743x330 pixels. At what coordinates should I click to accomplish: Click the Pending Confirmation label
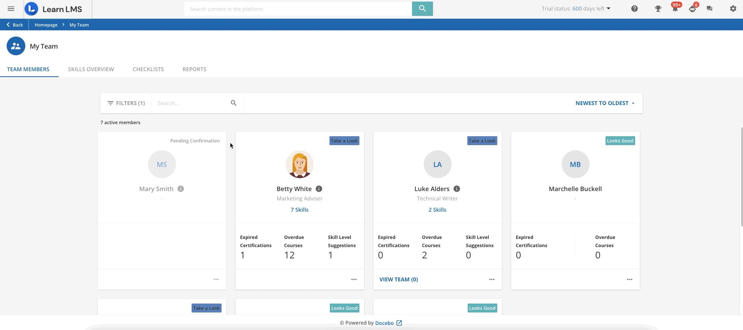(195, 141)
